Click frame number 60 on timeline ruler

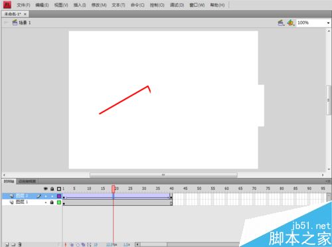pos(226,189)
